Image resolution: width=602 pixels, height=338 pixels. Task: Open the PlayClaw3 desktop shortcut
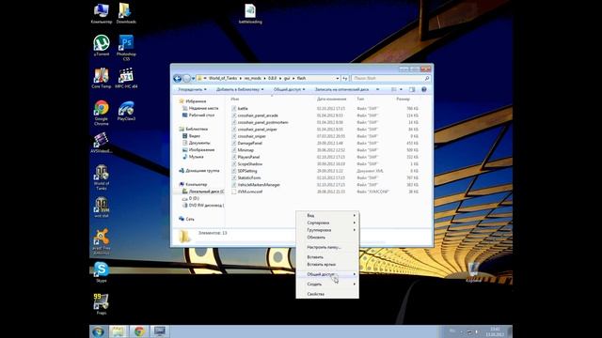tap(126, 111)
